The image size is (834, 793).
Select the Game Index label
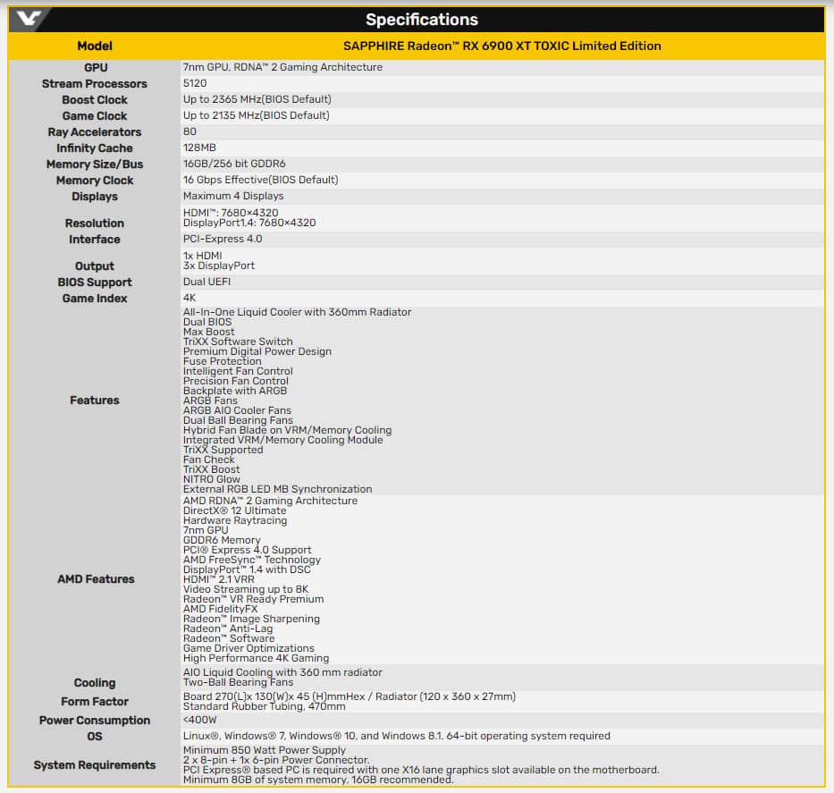coord(95,299)
